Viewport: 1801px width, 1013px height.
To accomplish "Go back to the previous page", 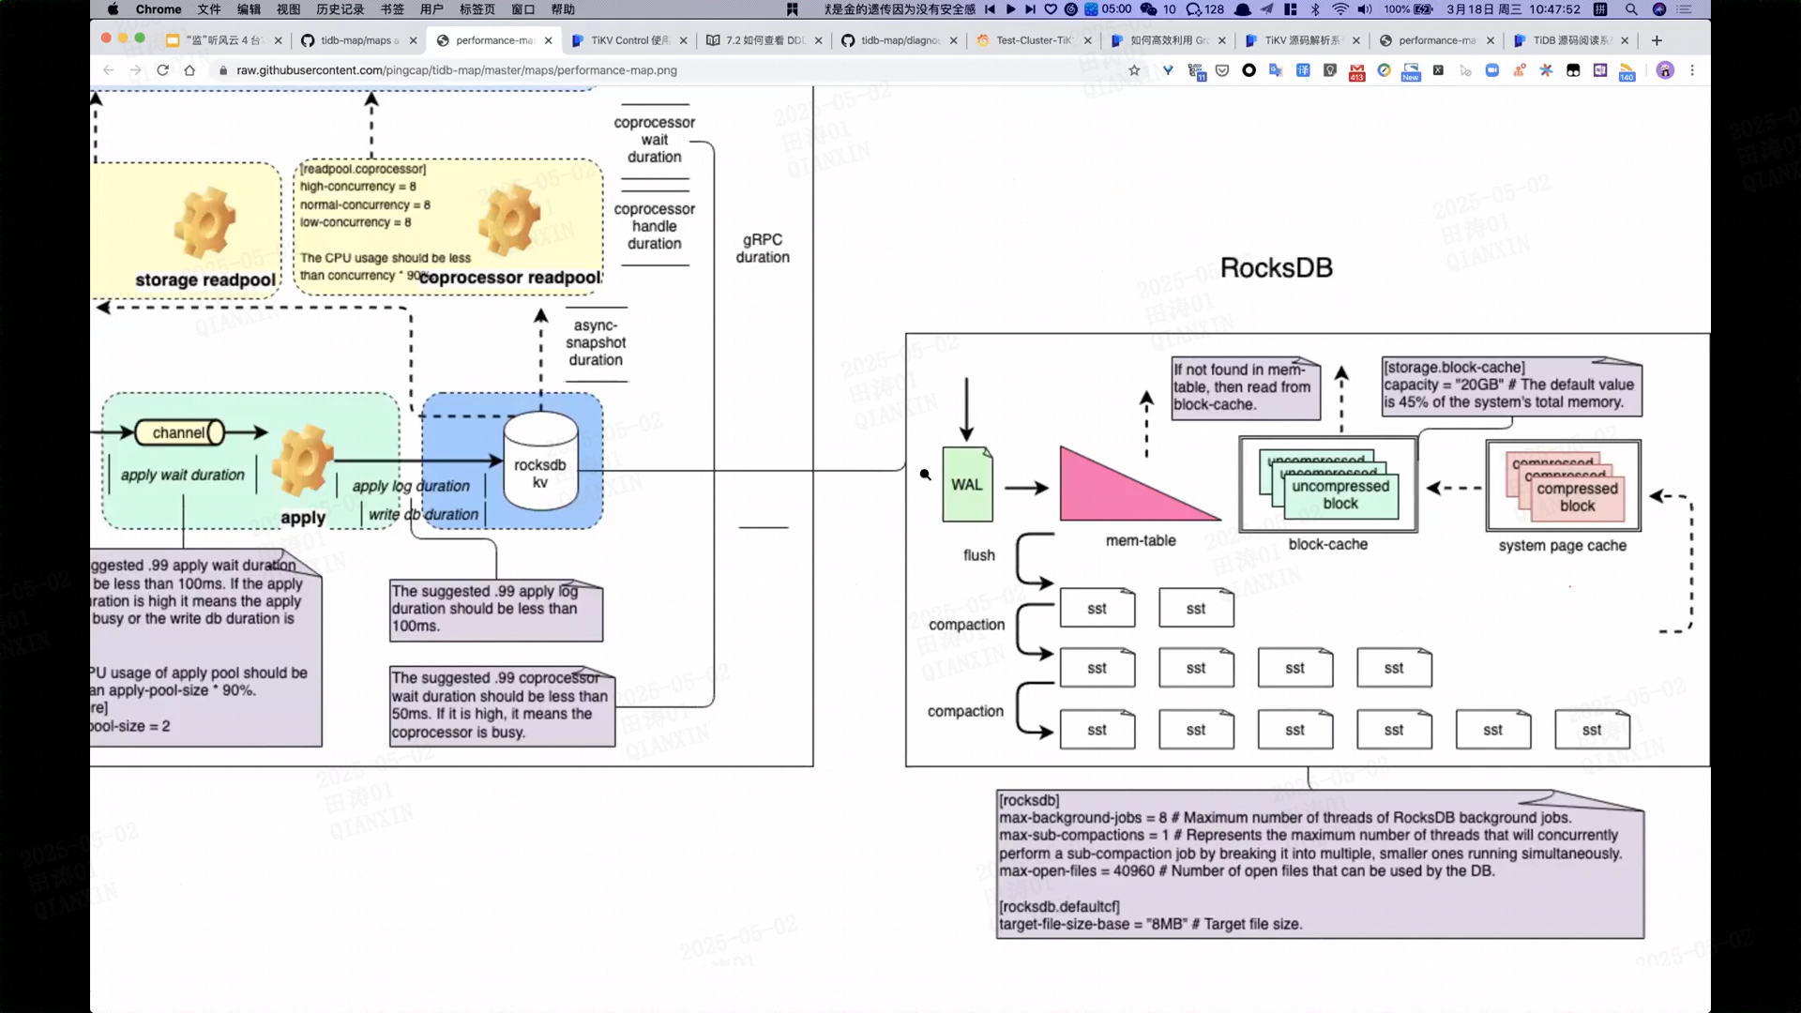I will coord(109,70).
